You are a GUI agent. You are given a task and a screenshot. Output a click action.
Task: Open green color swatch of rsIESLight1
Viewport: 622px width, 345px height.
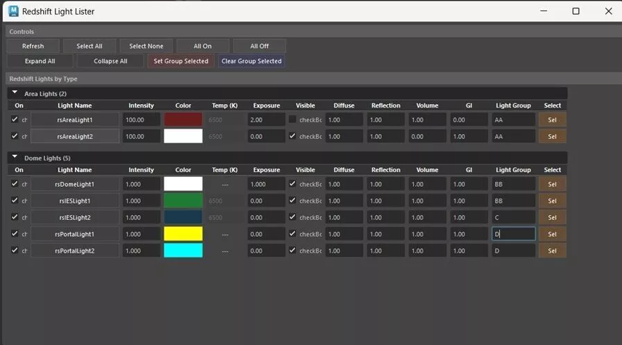[x=183, y=201]
